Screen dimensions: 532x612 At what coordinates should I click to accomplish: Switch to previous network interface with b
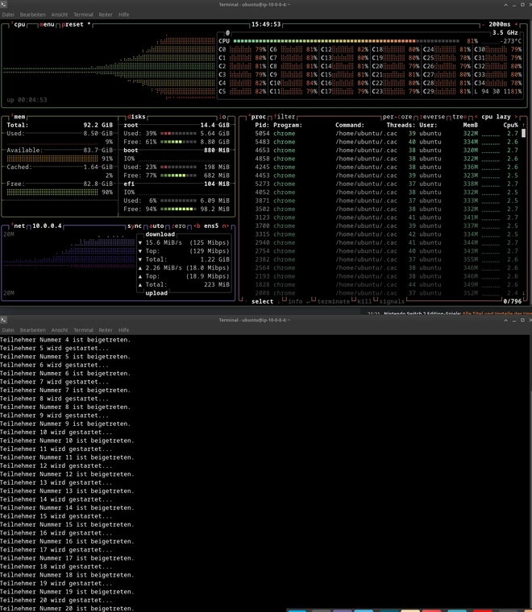197,226
